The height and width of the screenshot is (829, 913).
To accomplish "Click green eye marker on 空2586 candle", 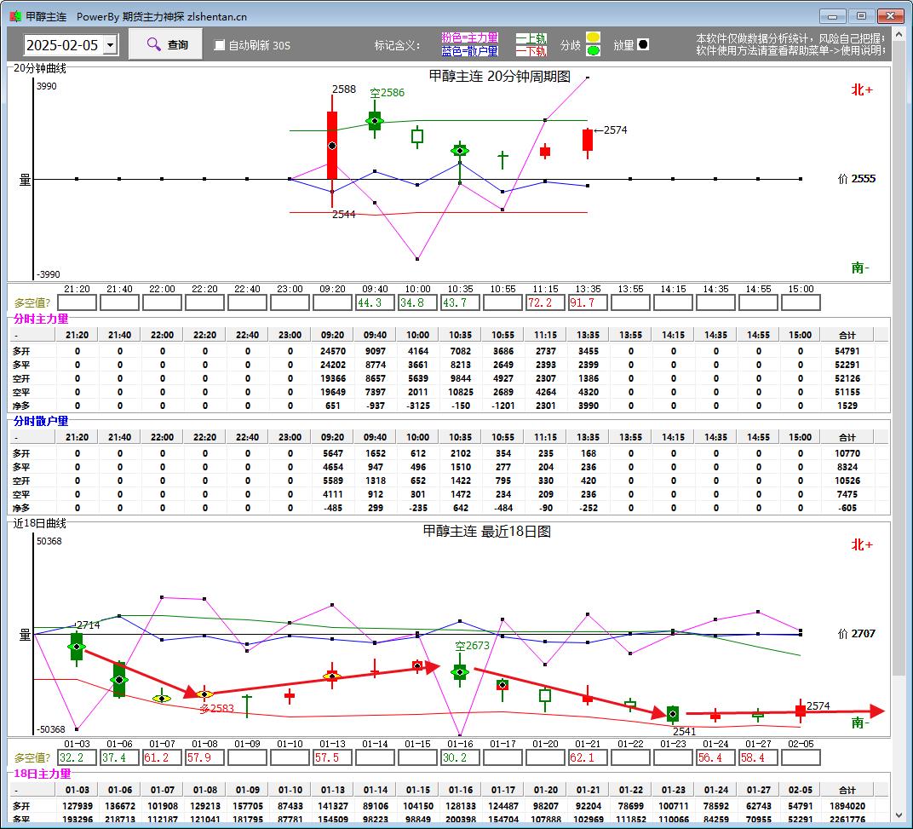I will coord(374,121).
